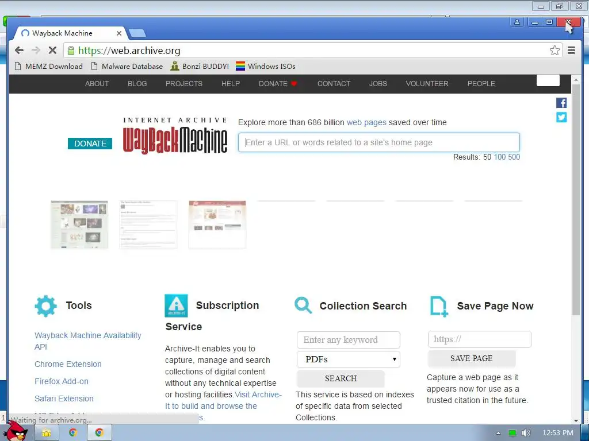Click the page vertical scrollbar thumb
589x441 pixels.
click(x=576, y=199)
